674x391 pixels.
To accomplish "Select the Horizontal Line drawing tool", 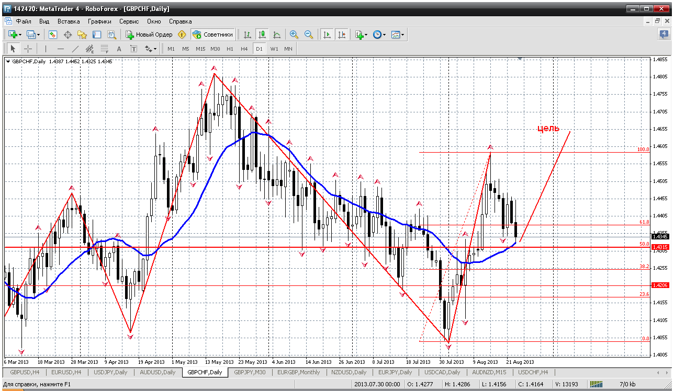I will pyautogui.click(x=60, y=49).
